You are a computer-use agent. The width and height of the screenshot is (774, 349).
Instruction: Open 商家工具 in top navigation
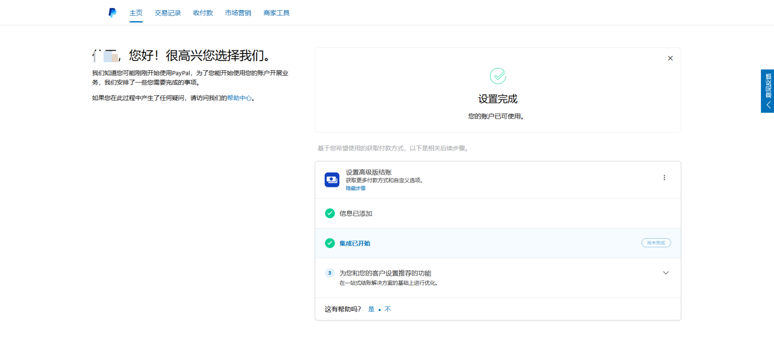[277, 13]
